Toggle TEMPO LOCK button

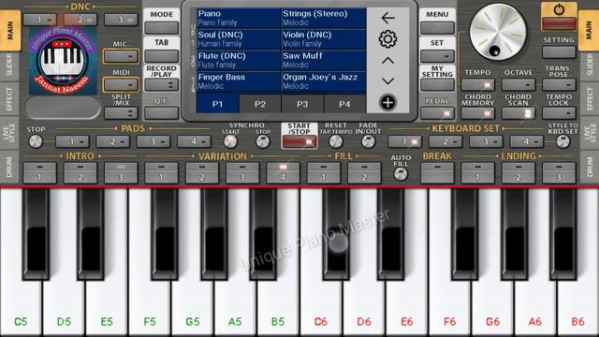pyautogui.click(x=559, y=113)
